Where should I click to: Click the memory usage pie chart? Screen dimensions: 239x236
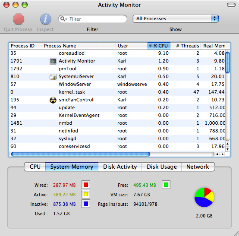tap(204, 197)
